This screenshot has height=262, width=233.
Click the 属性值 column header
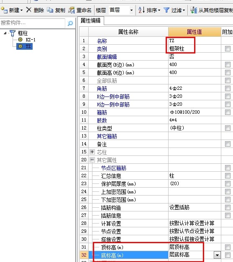[195, 32]
